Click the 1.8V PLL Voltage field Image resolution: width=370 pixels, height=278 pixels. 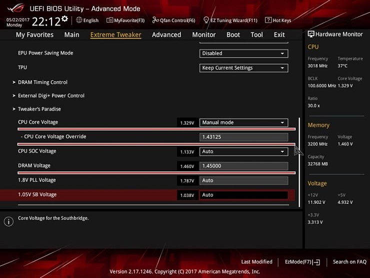point(243,181)
